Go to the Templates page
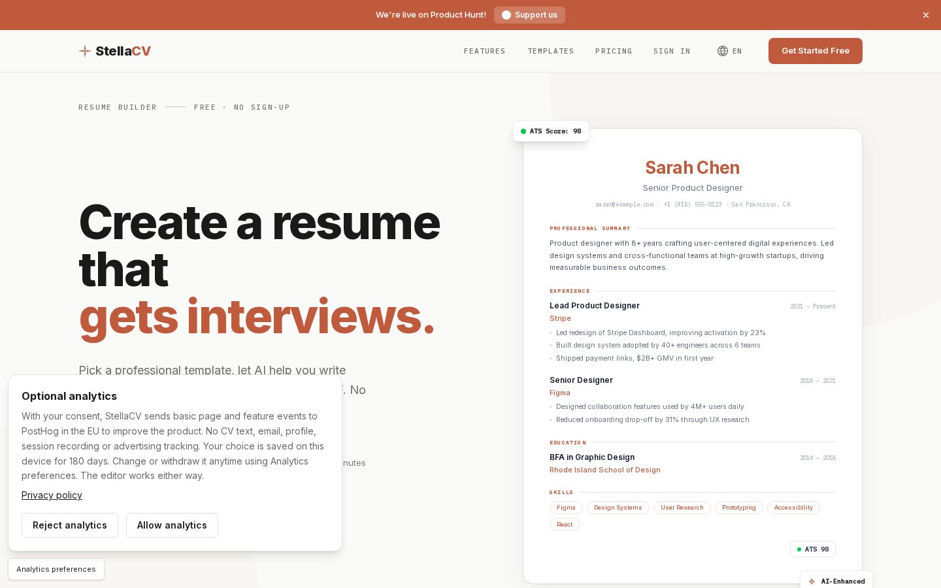This screenshot has width=941, height=588. [x=551, y=51]
